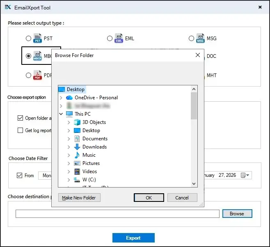Screen dimensions: 270x247
Task: Click the PDF file format icon
Action: (x=37, y=75)
